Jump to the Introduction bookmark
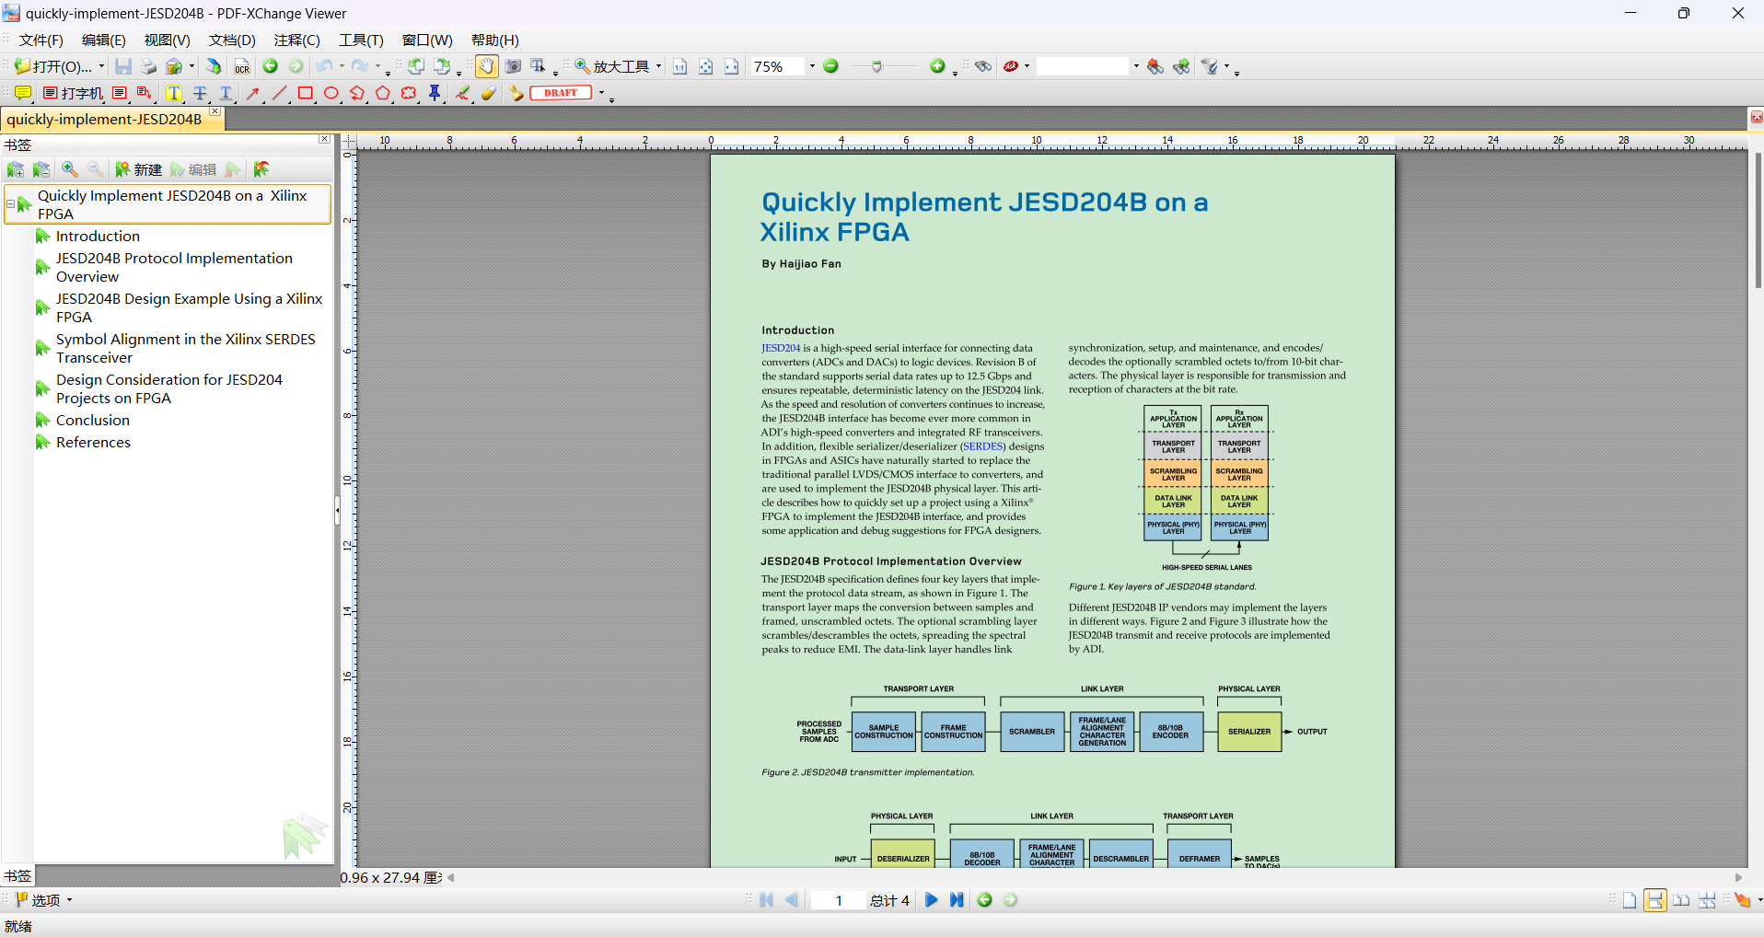Viewport: 1764px width, 937px height. 98,237
